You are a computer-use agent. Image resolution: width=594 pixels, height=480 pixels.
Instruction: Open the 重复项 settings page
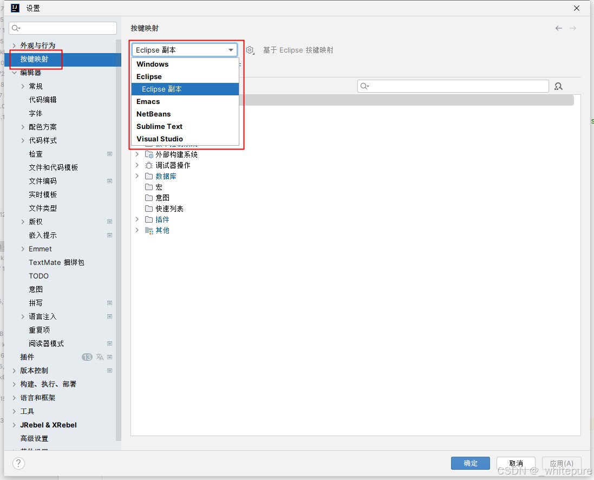click(40, 330)
